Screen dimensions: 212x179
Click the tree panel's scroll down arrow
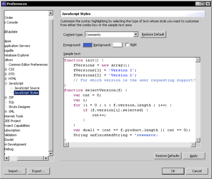point(51,153)
